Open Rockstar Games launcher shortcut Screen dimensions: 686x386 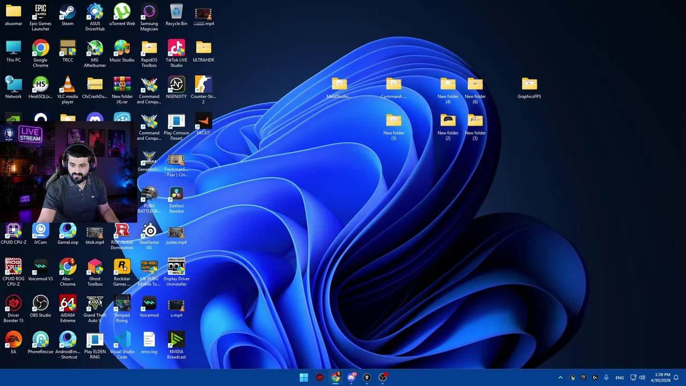[122, 272]
